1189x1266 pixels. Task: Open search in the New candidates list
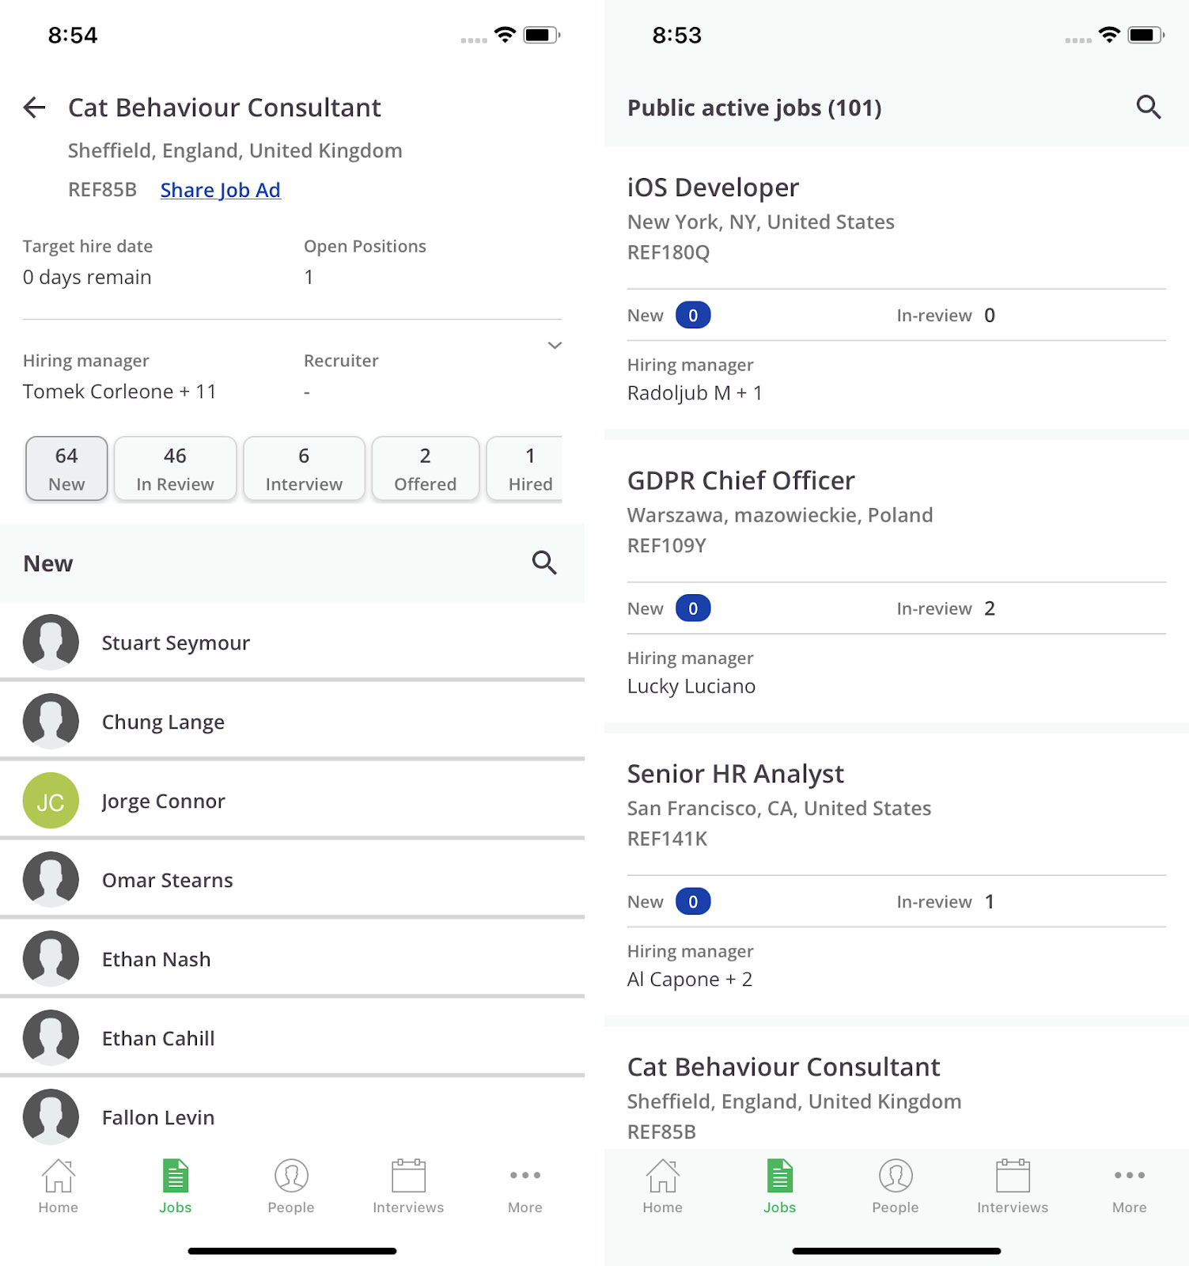coord(544,563)
